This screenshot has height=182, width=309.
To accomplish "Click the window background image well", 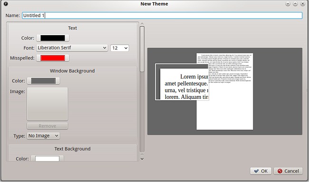I will tap(48, 104).
